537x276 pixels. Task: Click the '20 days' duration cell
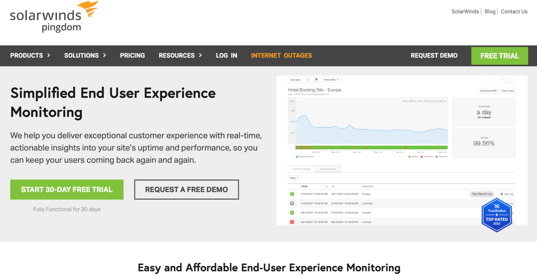pos(366,194)
